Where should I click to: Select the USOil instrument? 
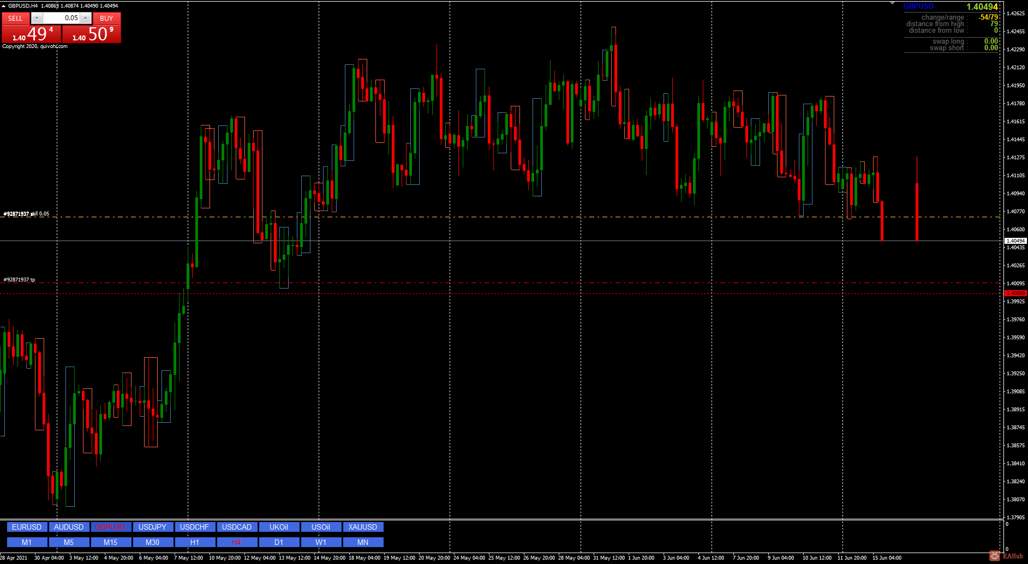click(x=321, y=527)
